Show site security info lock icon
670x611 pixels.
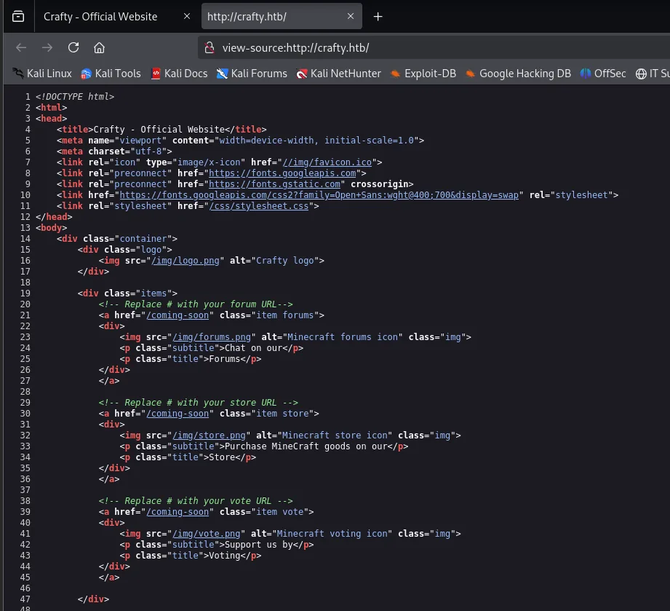[210, 47]
